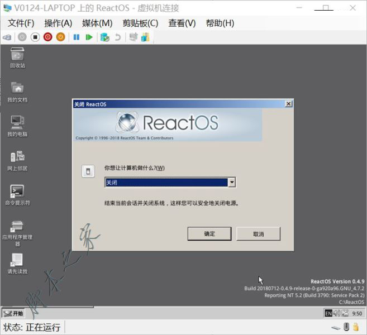This screenshot has height=335, width=367.
Task: Click the 开始 Start button on taskbar
Action: pos(13,313)
